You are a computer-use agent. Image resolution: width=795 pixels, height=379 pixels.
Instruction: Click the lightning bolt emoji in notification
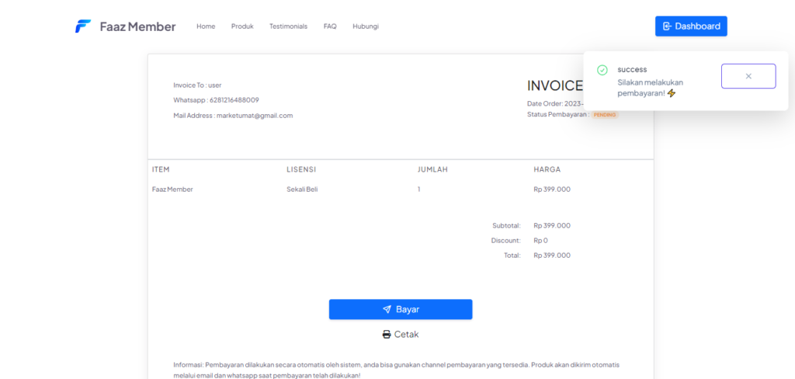click(672, 93)
